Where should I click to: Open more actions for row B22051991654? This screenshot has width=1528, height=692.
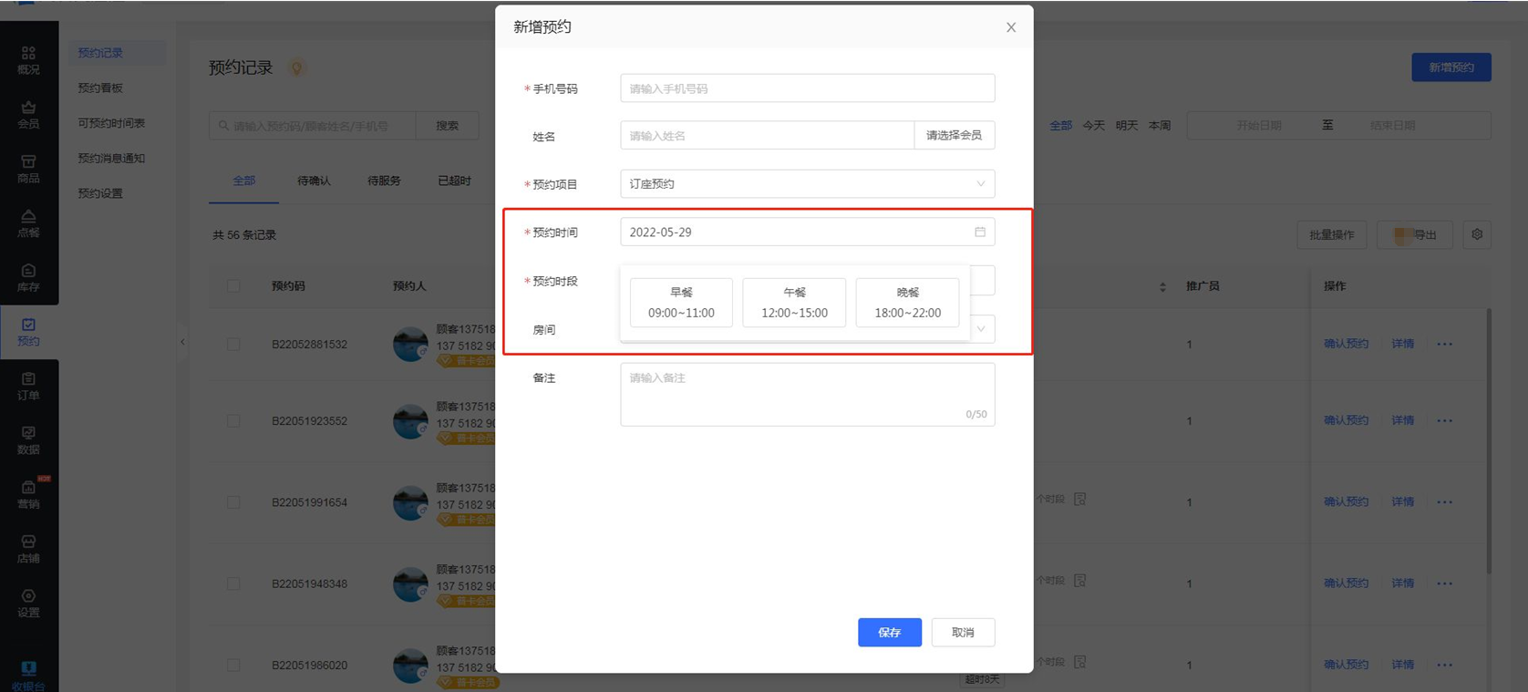[x=1445, y=502]
